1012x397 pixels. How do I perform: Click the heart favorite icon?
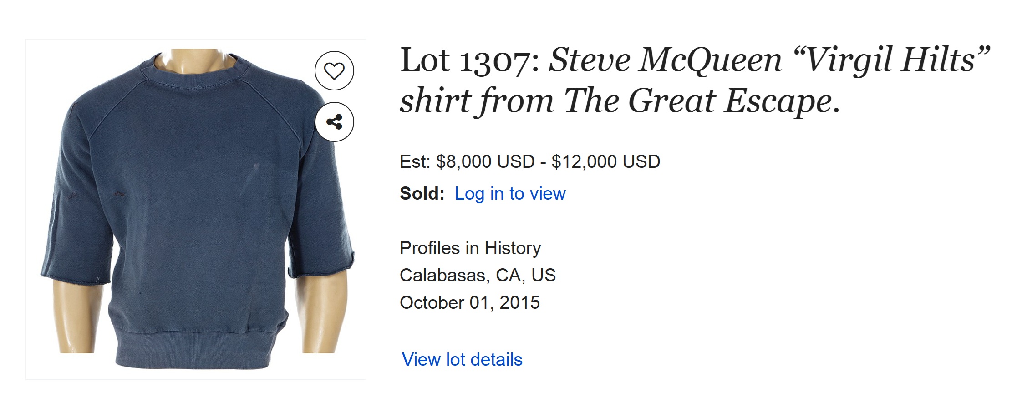point(334,71)
